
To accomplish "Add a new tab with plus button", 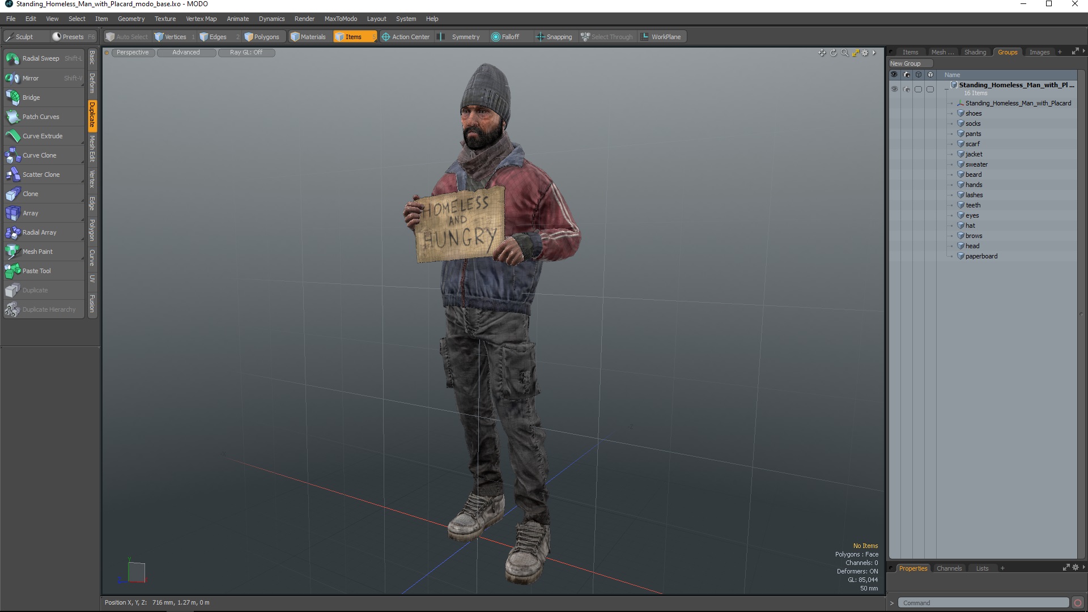I will point(1060,52).
